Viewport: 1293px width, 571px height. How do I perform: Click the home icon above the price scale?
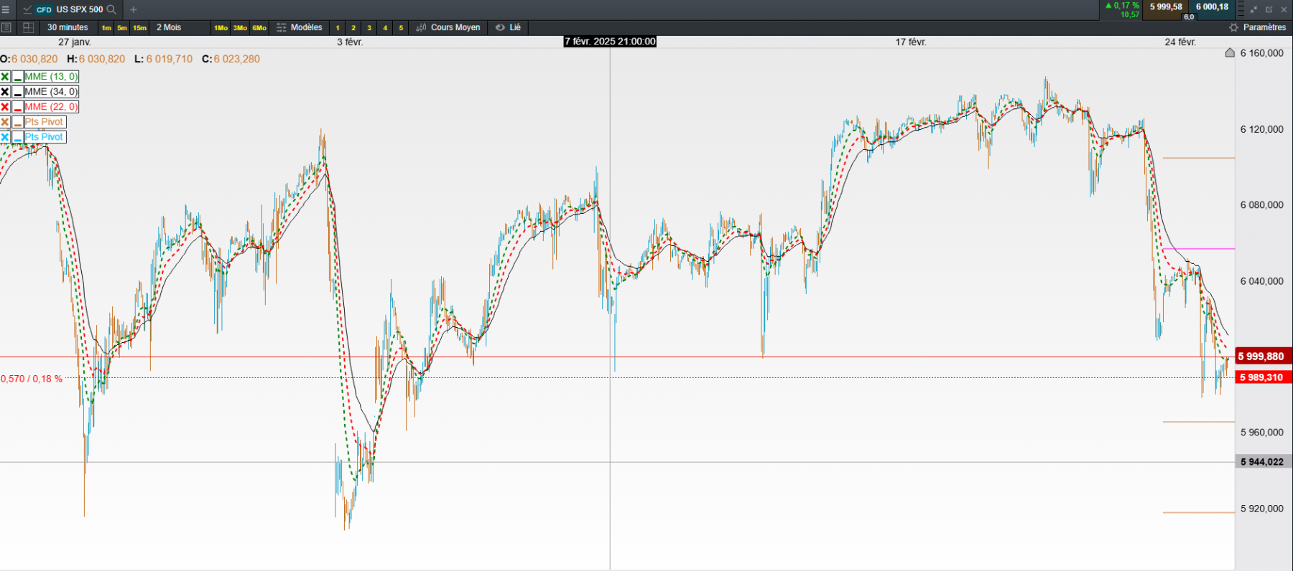[1230, 52]
